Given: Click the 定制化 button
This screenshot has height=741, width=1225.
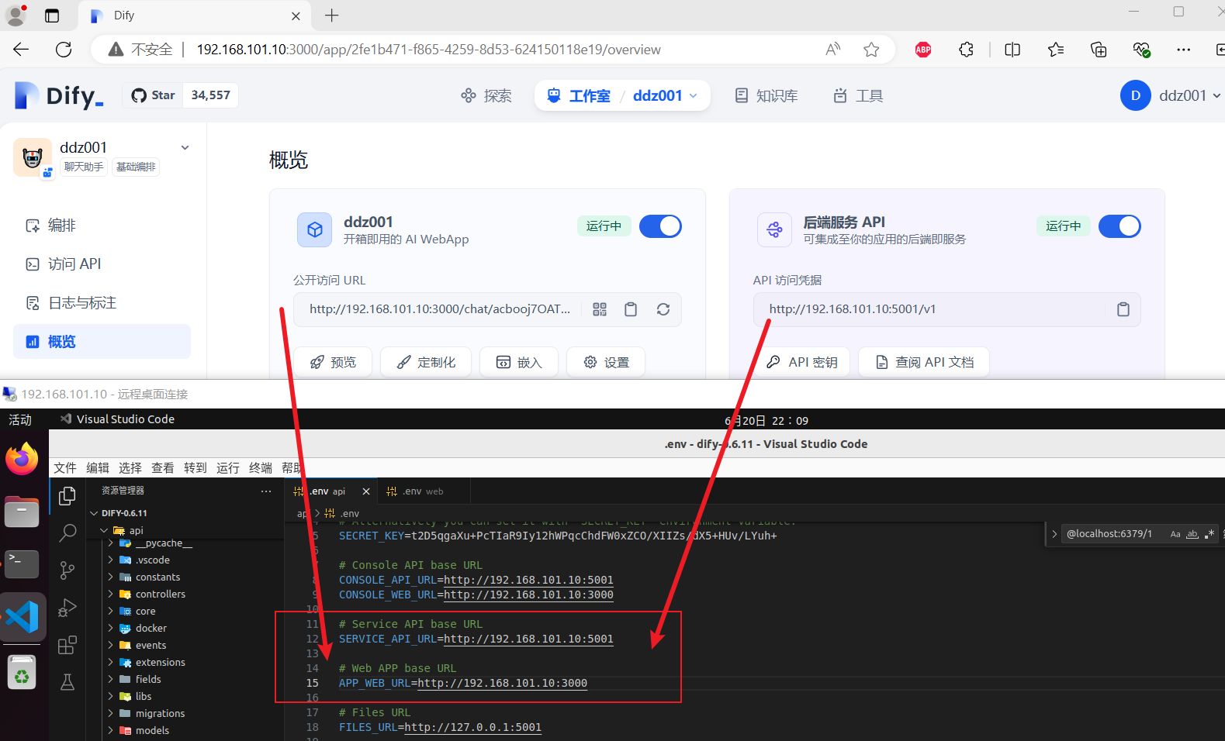Looking at the screenshot, I should [x=426, y=362].
